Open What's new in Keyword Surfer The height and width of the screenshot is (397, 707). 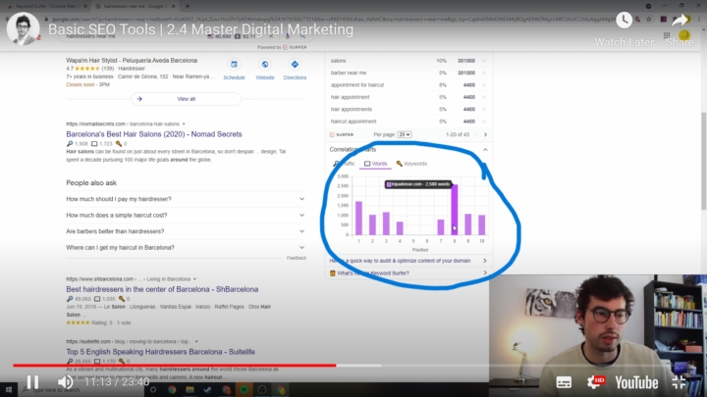tap(408, 273)
